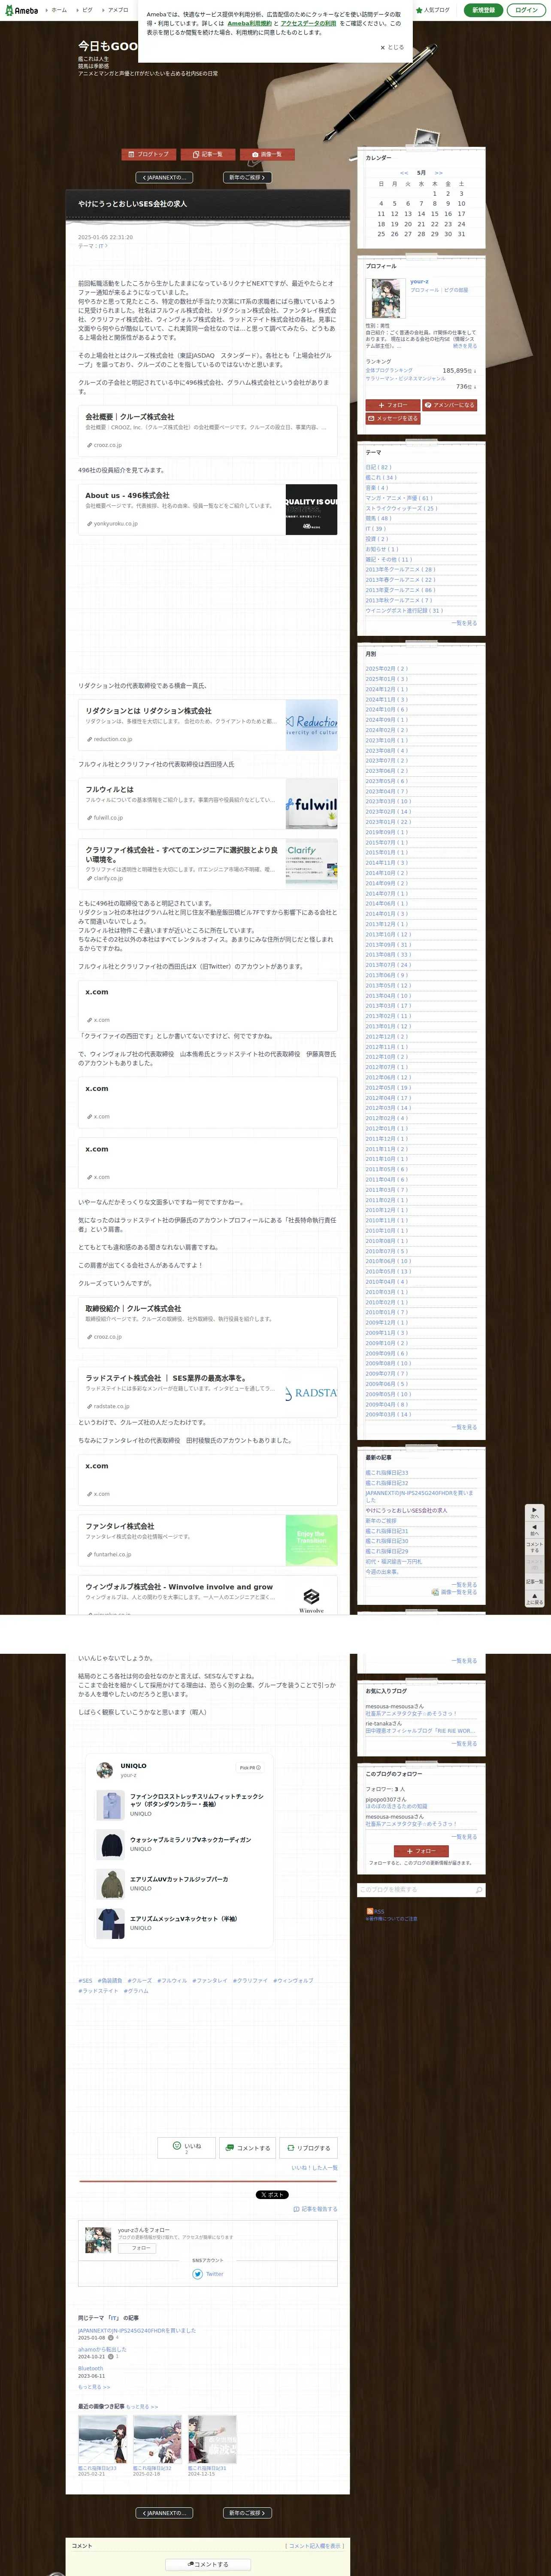551x2576 pixels.
Task: Click the メッセージを送る button
Action: (x=393, y=418)
